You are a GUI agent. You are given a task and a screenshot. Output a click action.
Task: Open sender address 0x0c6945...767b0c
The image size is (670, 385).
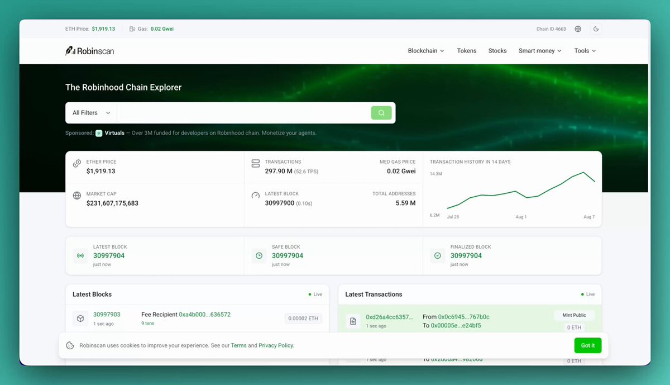point(463,317)
